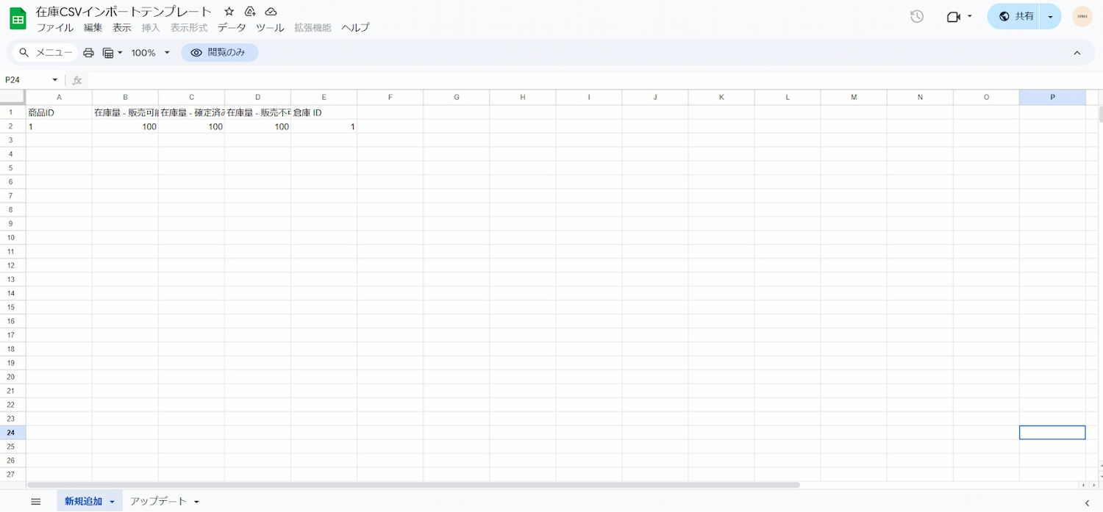Open the 新規追加 sheet tab menu arrow

[113, 502]
